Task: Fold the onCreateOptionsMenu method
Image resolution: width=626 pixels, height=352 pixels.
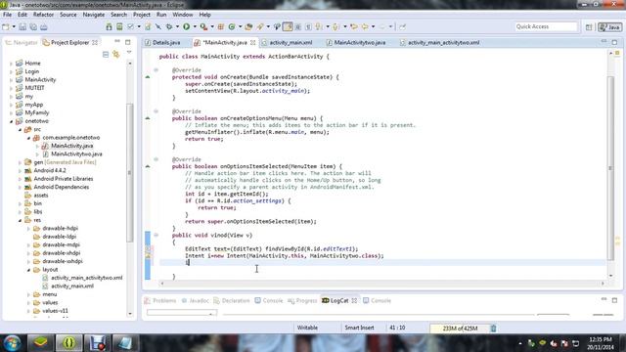Action: (156, 111)
